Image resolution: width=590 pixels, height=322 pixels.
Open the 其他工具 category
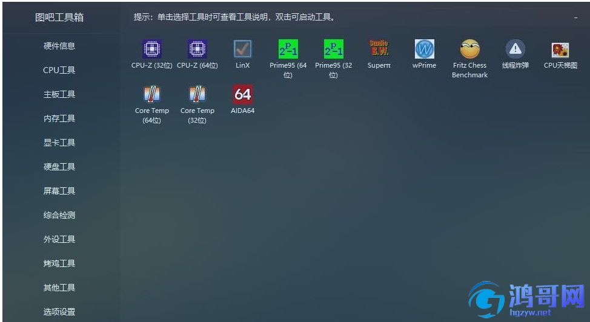coord(59,288)
